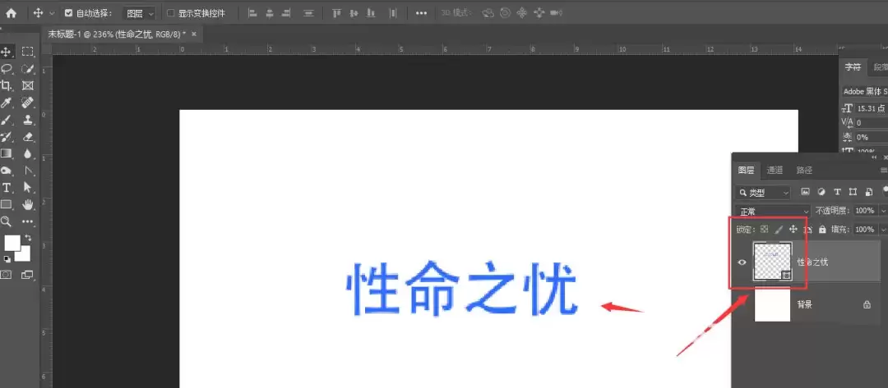
Task: Swap foreground and background colors
Action: (27, 239)
